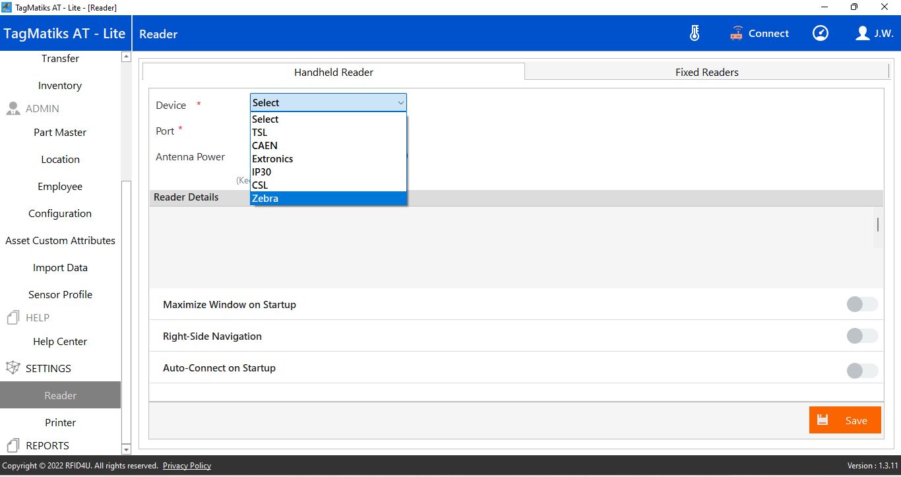Image resolution: width=901 pixels, height=477 pixels.
Task: Open Part Master in the sidebar
Action: click(x=60, y=133)
